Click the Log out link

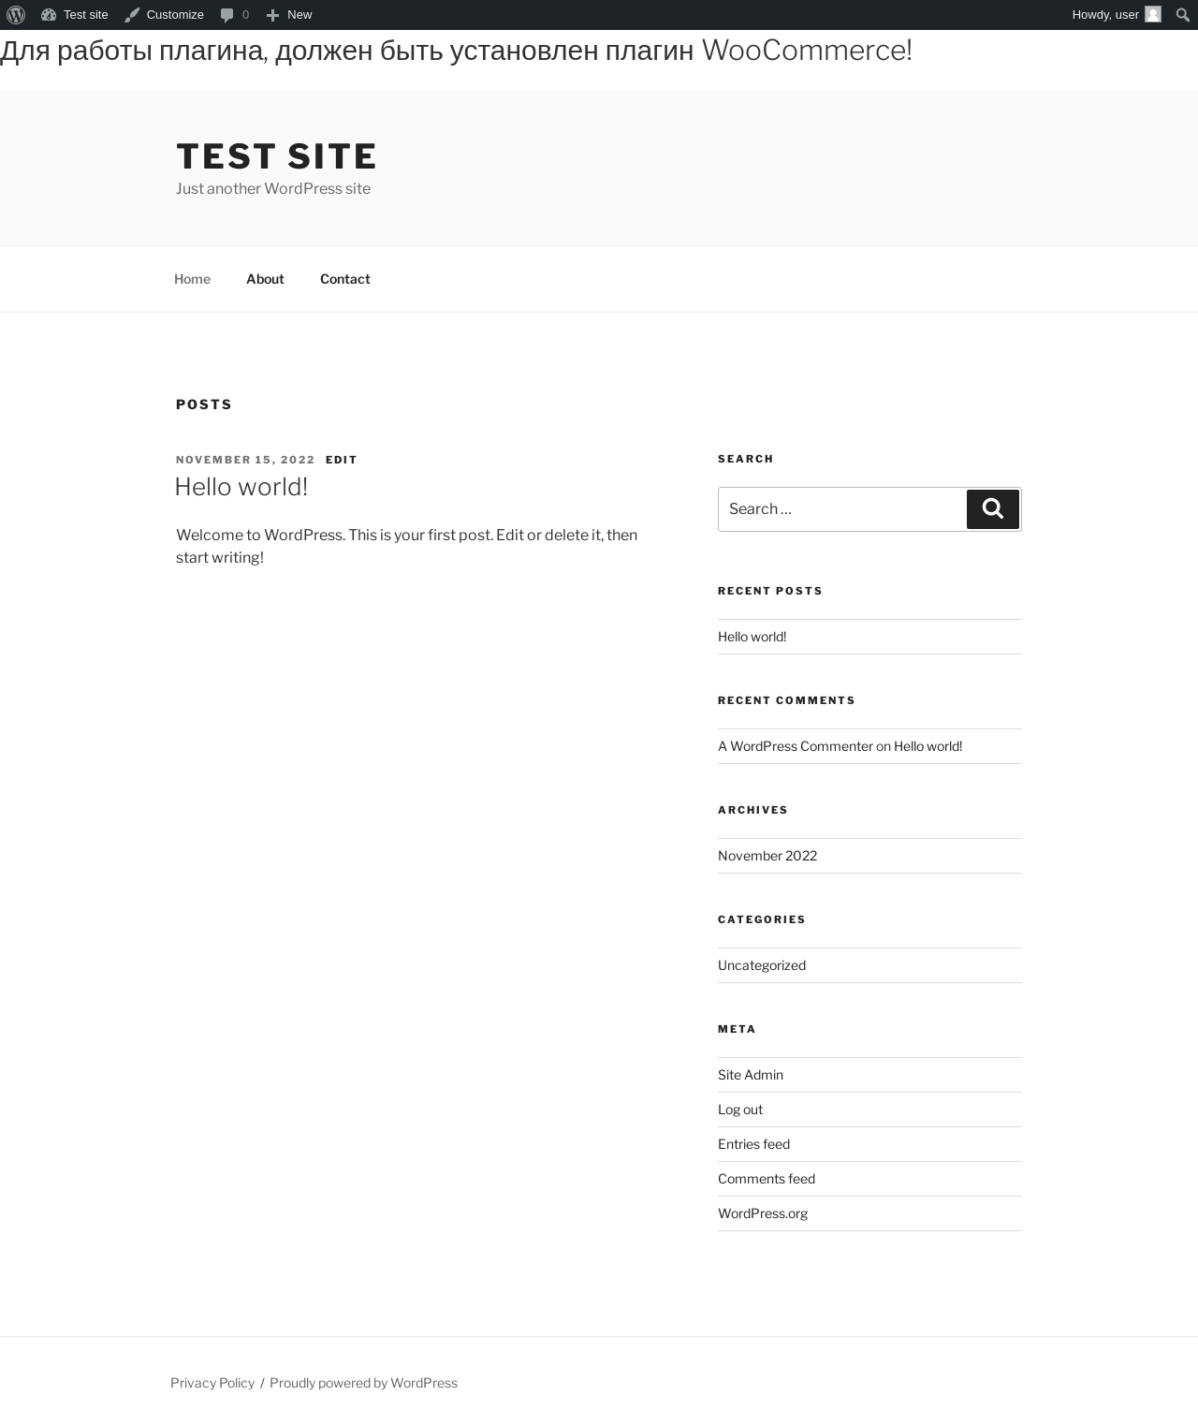tap(740, 1110)
